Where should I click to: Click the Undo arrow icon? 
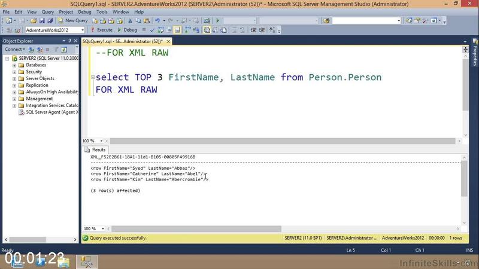click(157, 21)
